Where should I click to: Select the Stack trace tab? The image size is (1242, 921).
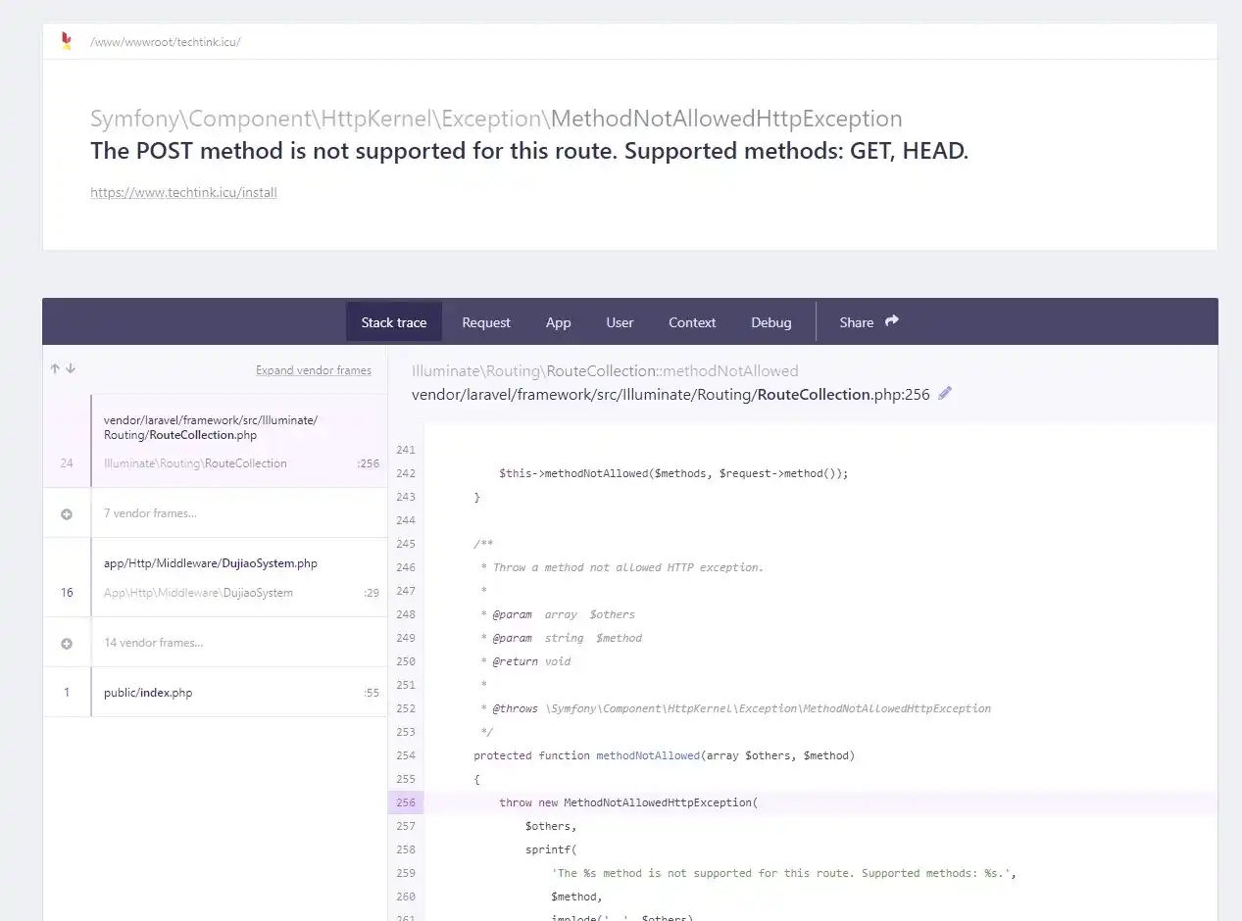click(394, 322)
